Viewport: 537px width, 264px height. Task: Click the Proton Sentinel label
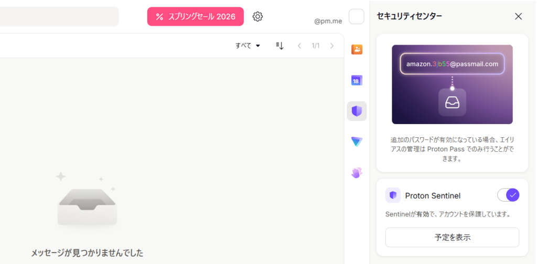pyautogui.click(x=433, y=195)
